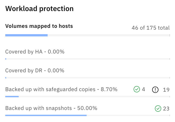Click the snapshots progress bar filled portion
Viewport: 175px width, 122px height.
(x=46, y=115)
